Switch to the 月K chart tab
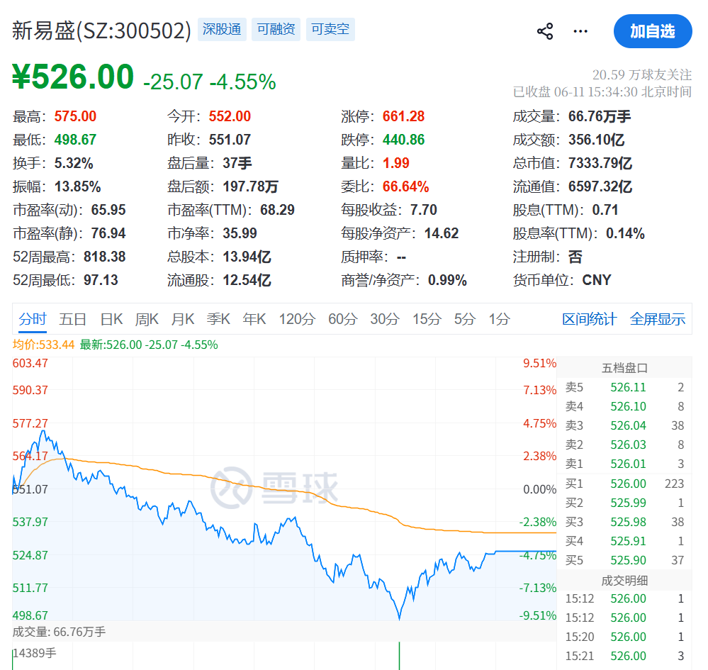 click(x=182, y=320)
